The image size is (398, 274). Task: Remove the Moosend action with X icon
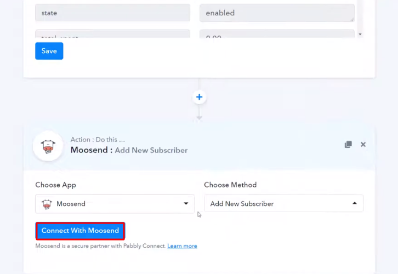coord(363,144)
